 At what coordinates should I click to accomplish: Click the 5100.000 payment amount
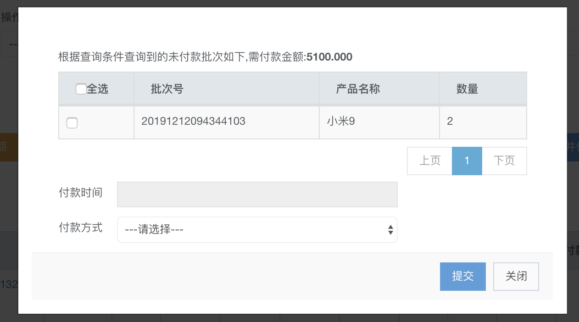coord(329,57)
